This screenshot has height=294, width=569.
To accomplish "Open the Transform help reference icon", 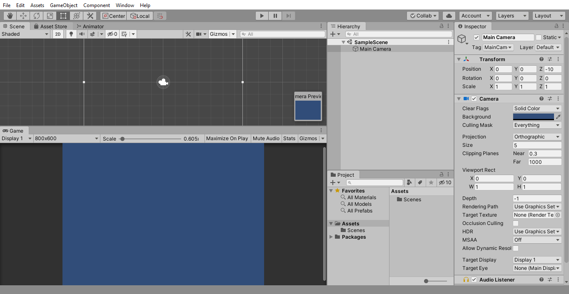I will click(542, 59).
